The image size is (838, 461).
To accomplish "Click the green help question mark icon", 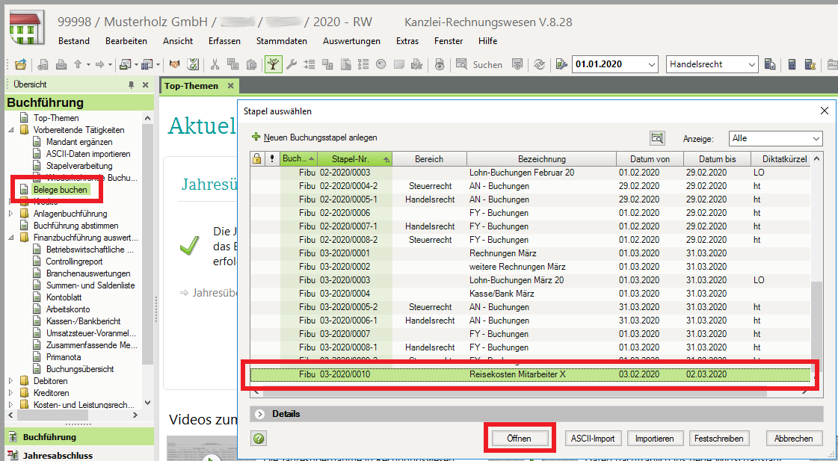I will click(259, 439).
